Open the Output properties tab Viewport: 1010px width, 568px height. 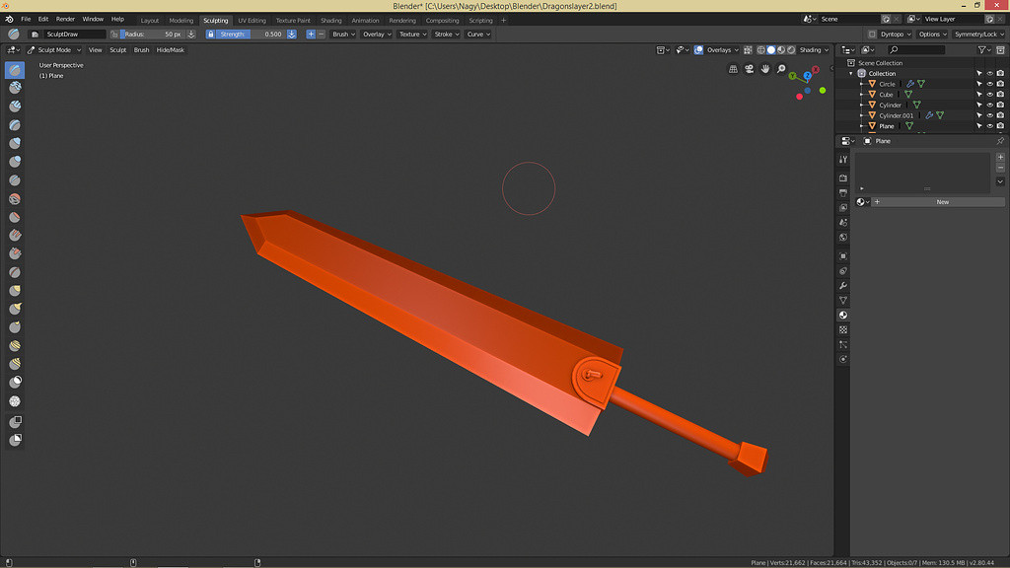click(x=843, y=192)
